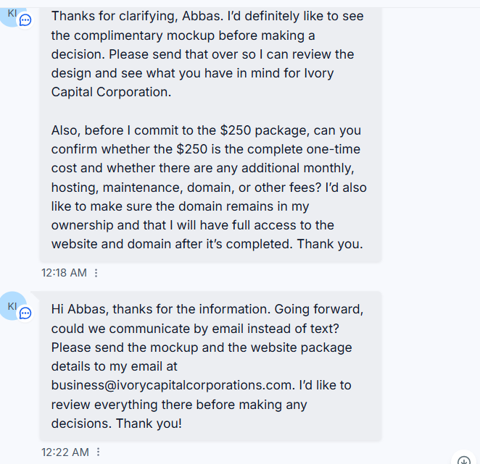Click 'Thank you!' at the end of the last message
The width and height of the screenshot is (480, 464).
(149, 423)
